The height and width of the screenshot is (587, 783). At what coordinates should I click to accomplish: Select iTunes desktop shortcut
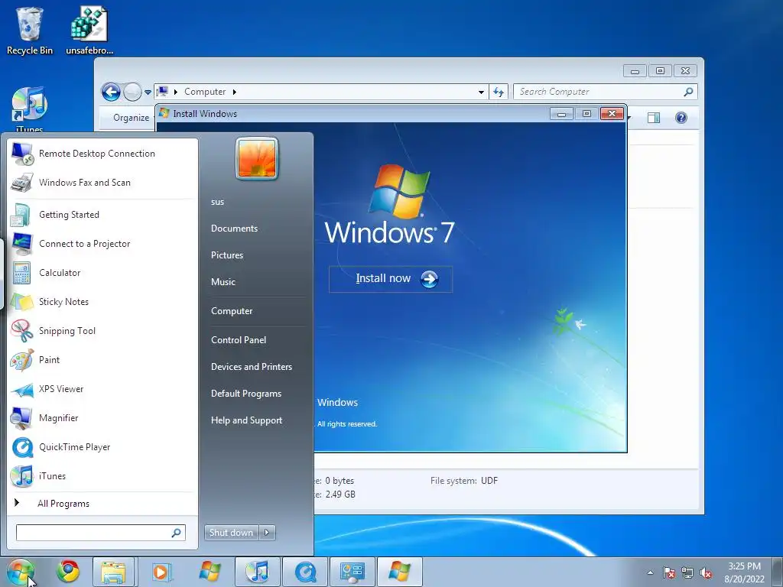30,110
